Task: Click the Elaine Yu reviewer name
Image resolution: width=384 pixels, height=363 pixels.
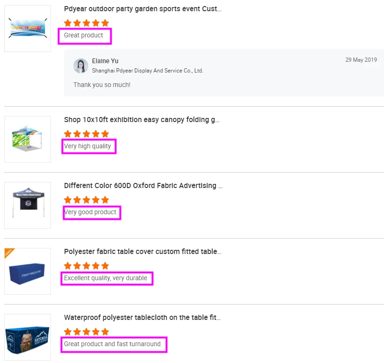Action: coord(105,61)
